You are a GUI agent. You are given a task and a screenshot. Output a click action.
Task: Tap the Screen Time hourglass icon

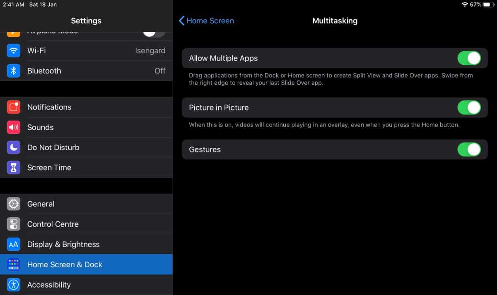pyautogui.click(x=14, y=168)
